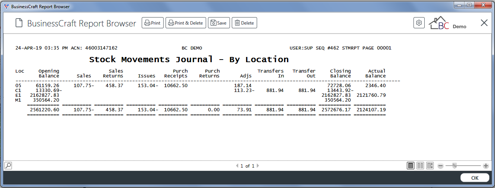
Task: Zoom out with minus icon
Action: 441,166
